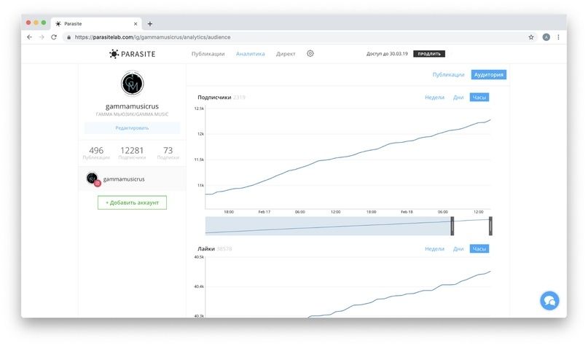Image resolution: width=588 pixels, height=346 pixels.
Task: Click the 73 following count
Action: tap(168, 150)
